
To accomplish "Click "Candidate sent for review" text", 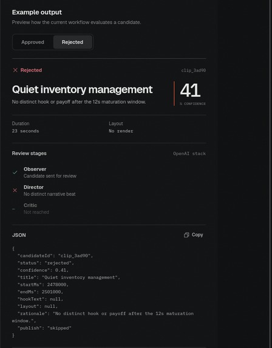I will coord(50,176).
